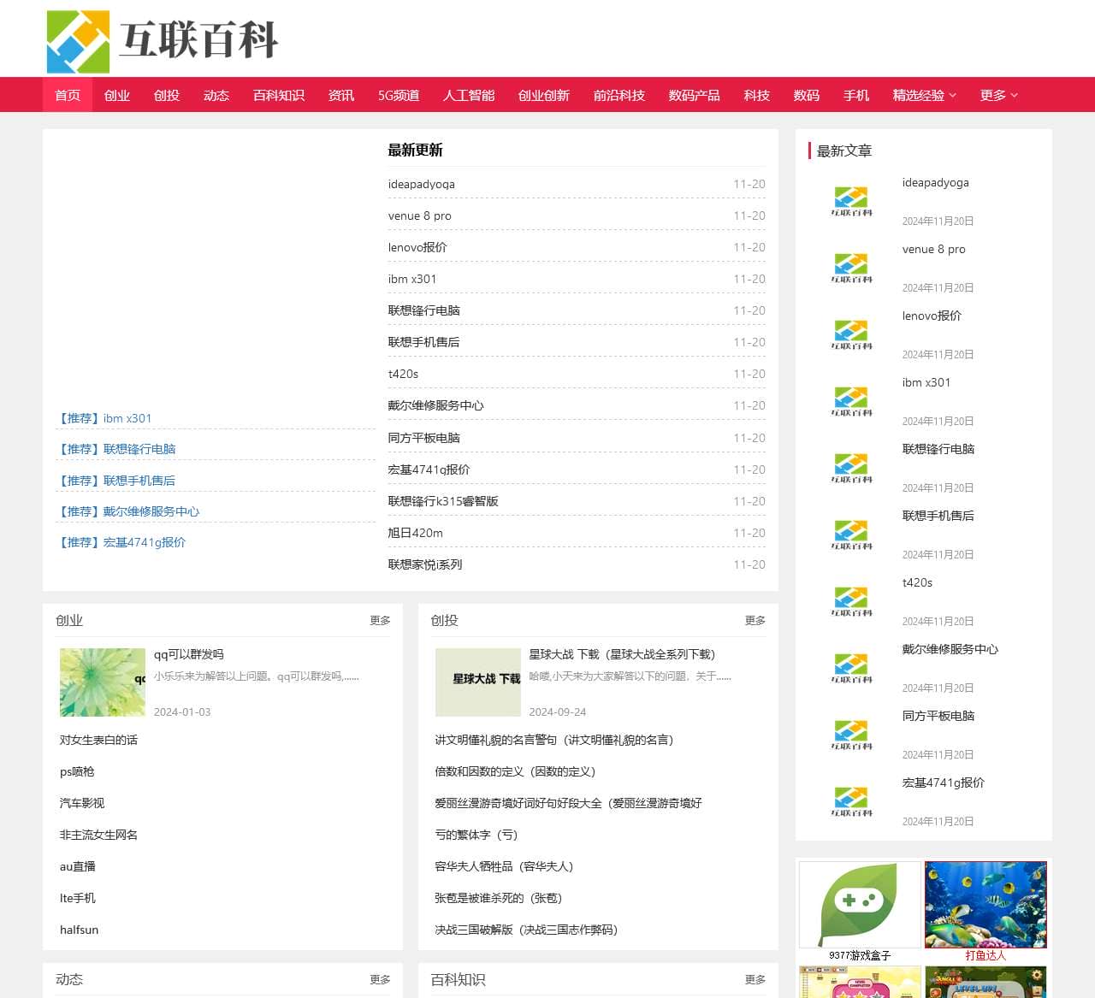Open the 5G频道 navigation item
The image size is (1095, 998).
399,95
